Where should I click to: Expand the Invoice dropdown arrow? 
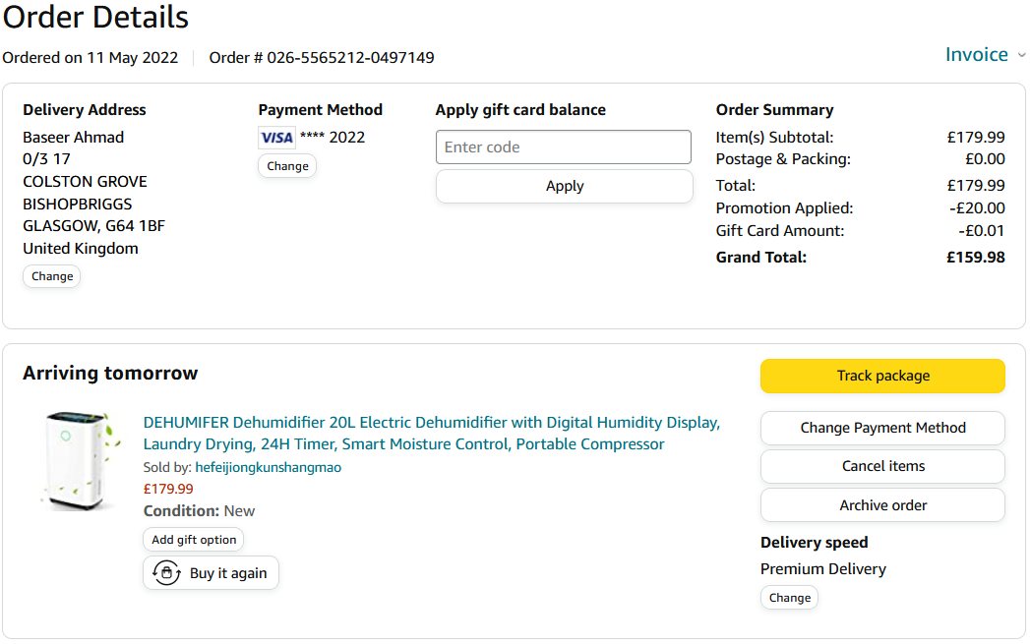pyautogui.click(x=1021, y=56)
